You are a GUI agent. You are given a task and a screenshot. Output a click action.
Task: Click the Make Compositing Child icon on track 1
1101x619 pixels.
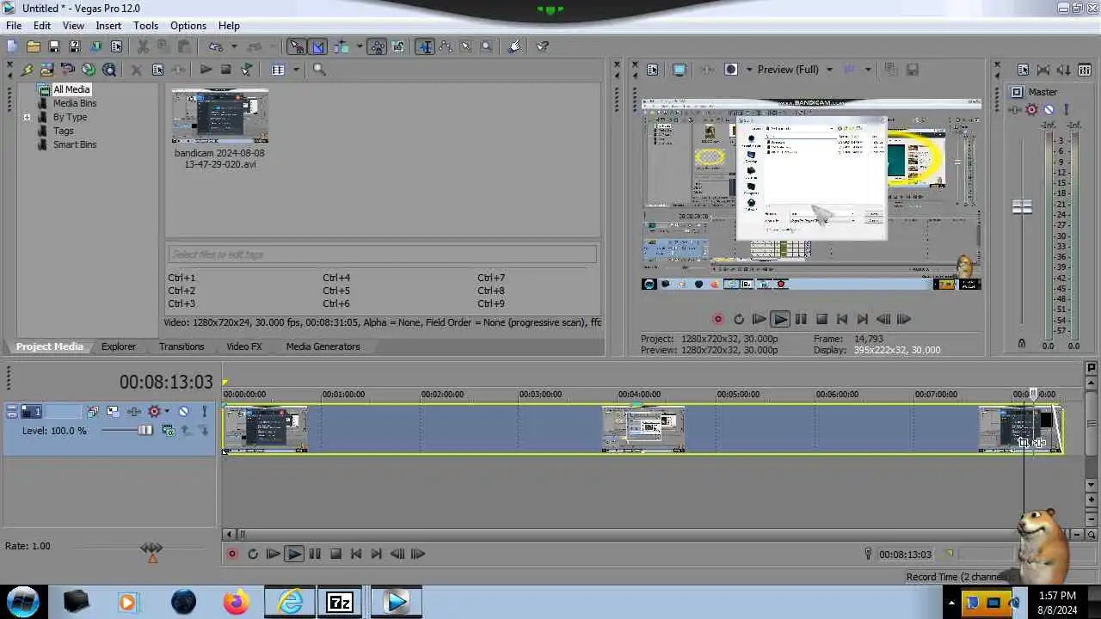[204, 430]
